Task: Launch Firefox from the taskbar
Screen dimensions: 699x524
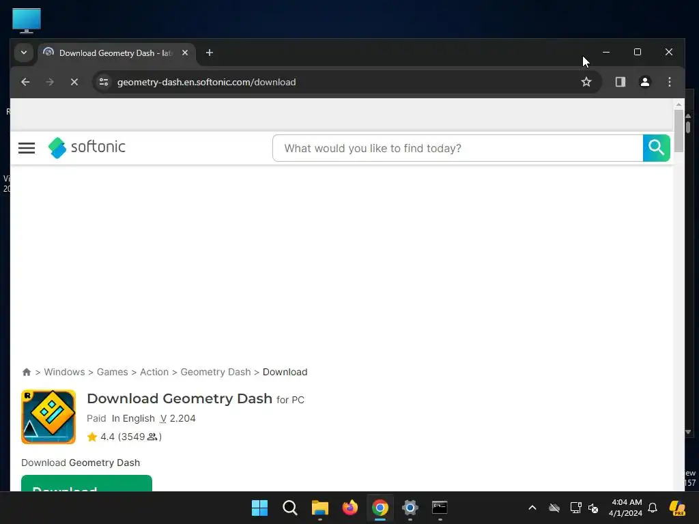Action: 350,508
